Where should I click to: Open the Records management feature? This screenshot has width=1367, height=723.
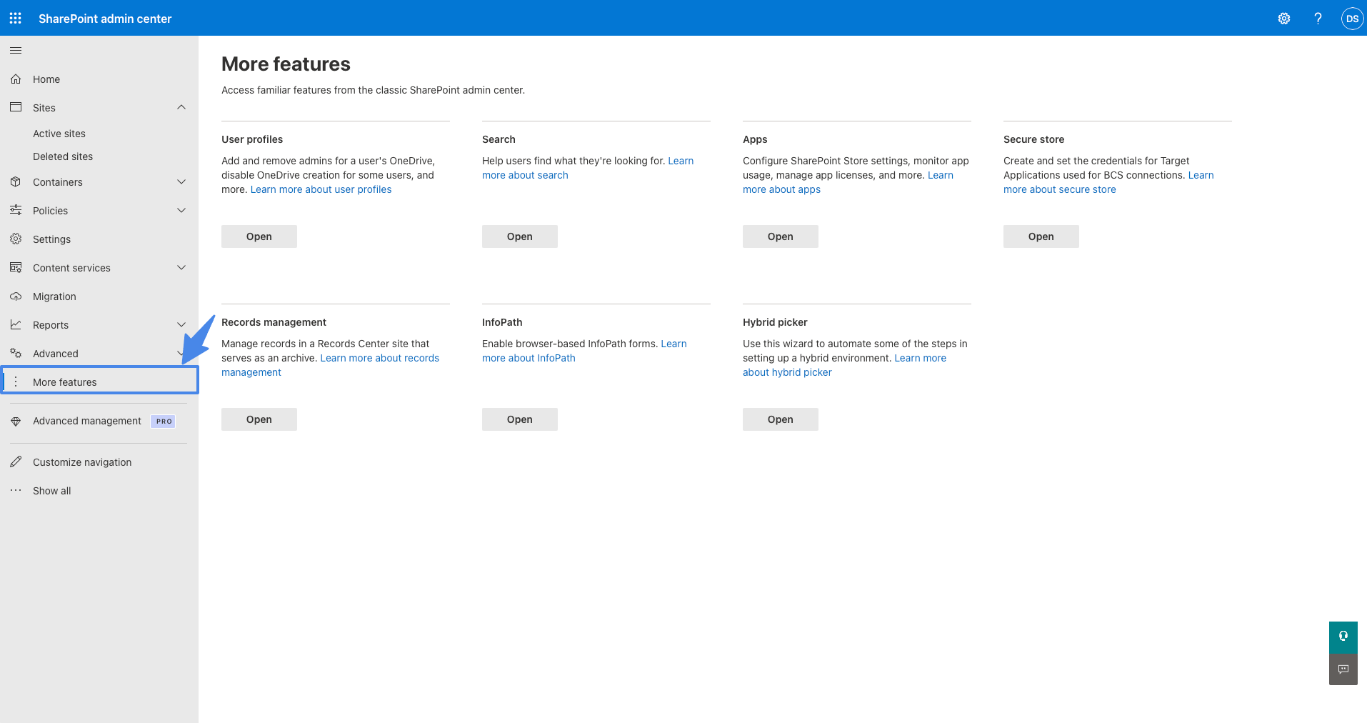coord(259,419)
